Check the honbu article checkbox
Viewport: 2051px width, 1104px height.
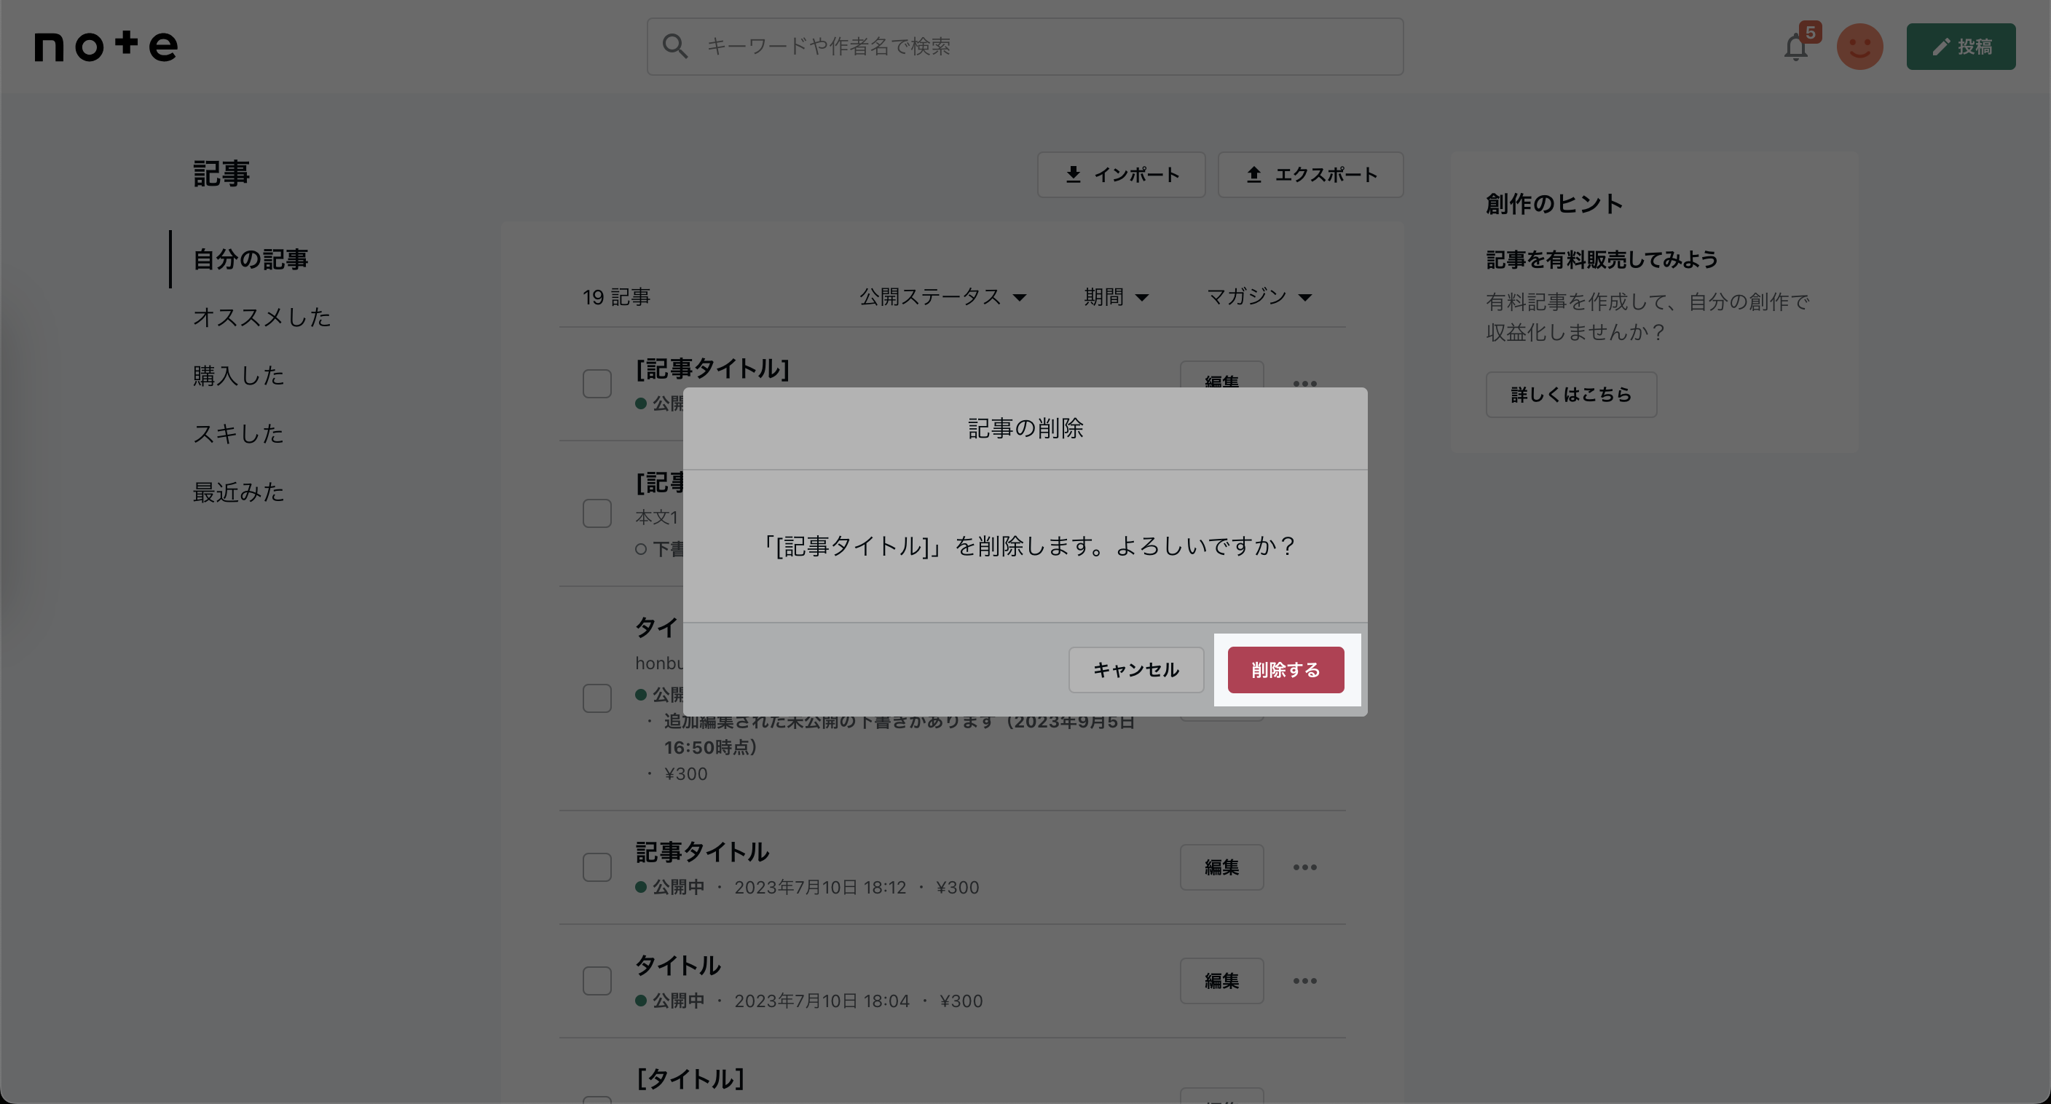[x=597, y=698]
